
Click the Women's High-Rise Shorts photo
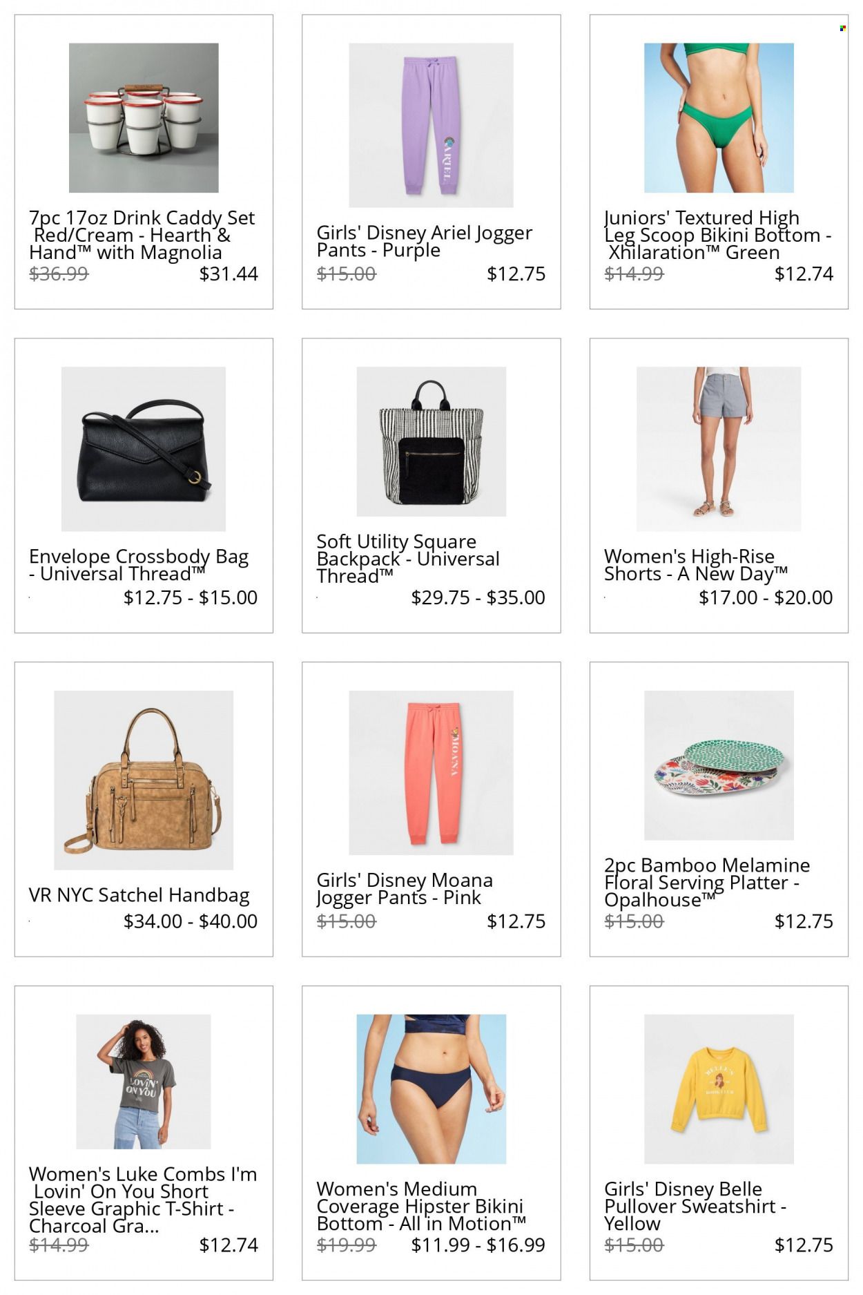click(719, 449)
